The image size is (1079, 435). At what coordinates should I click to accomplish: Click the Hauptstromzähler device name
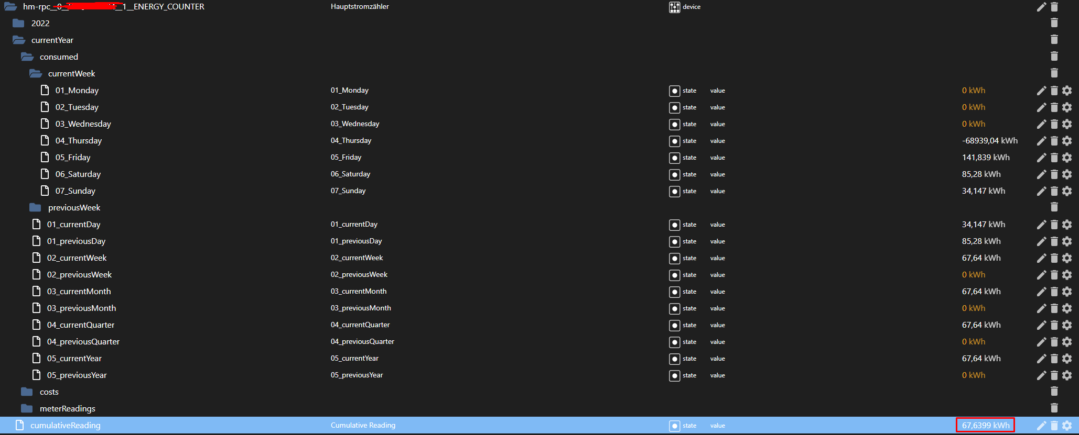[360, 7]
